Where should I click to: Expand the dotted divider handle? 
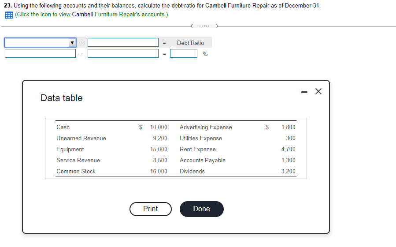point(204,26)
